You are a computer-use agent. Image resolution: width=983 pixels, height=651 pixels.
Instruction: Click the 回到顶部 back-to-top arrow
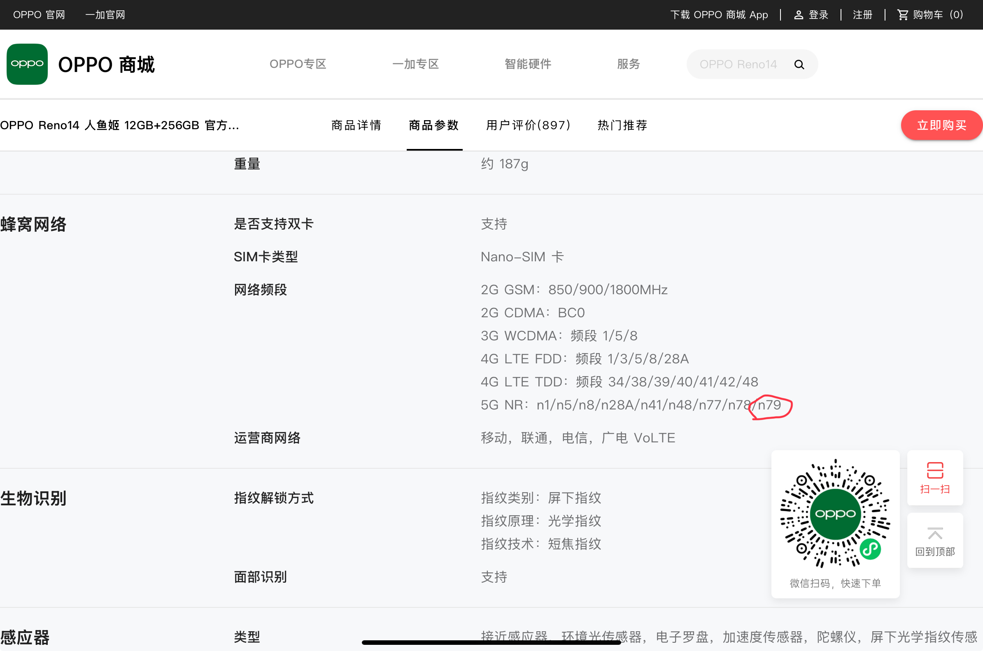pyautogui.click(x=935, y=533)
